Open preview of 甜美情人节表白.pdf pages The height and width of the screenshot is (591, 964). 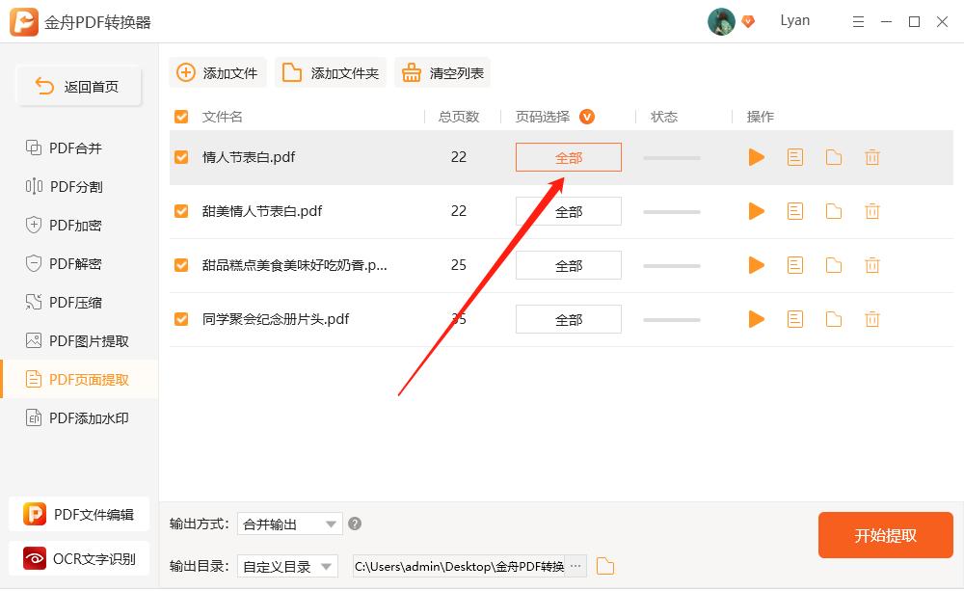coord(794,211)
